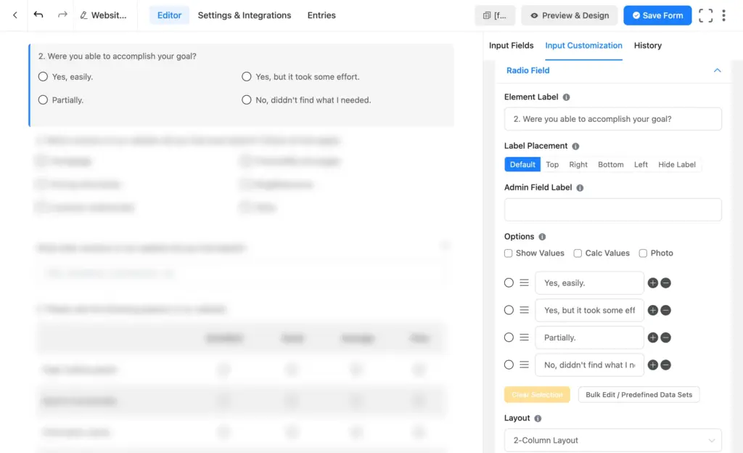Set "Yes, but it took some eff" as default option
Screen dimensions: 743x453
[509, 310]
